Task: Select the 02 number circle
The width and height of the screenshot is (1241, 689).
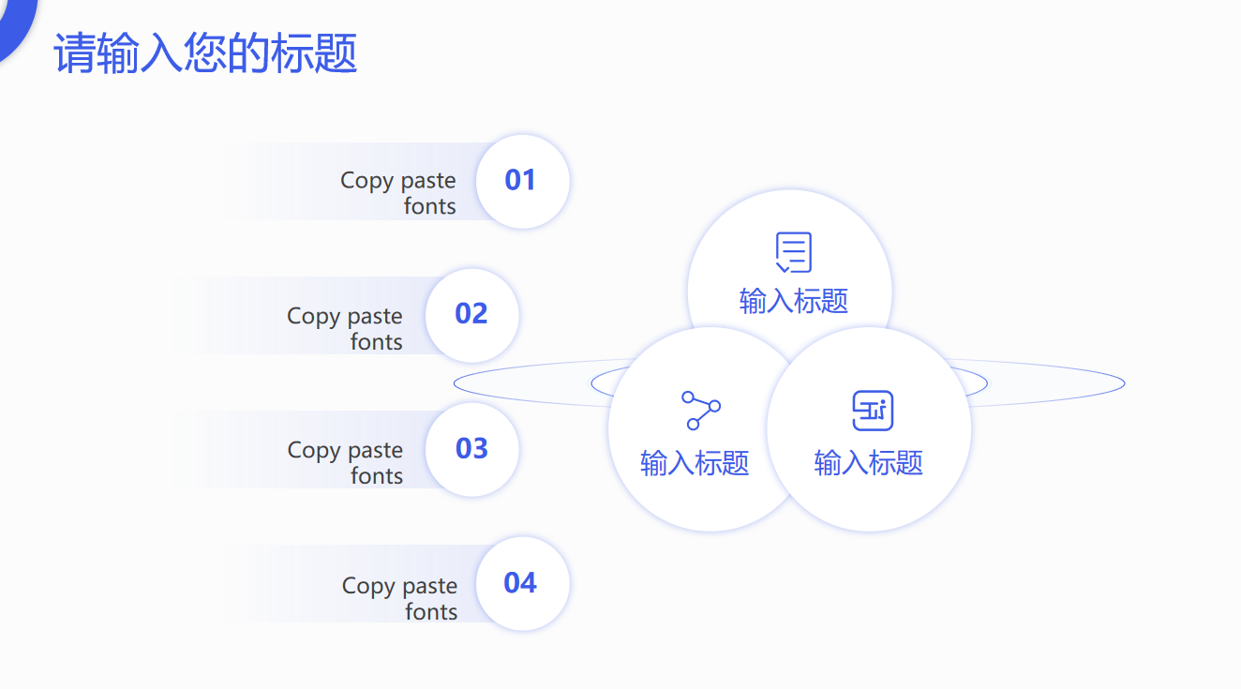Action: point(471,315)
